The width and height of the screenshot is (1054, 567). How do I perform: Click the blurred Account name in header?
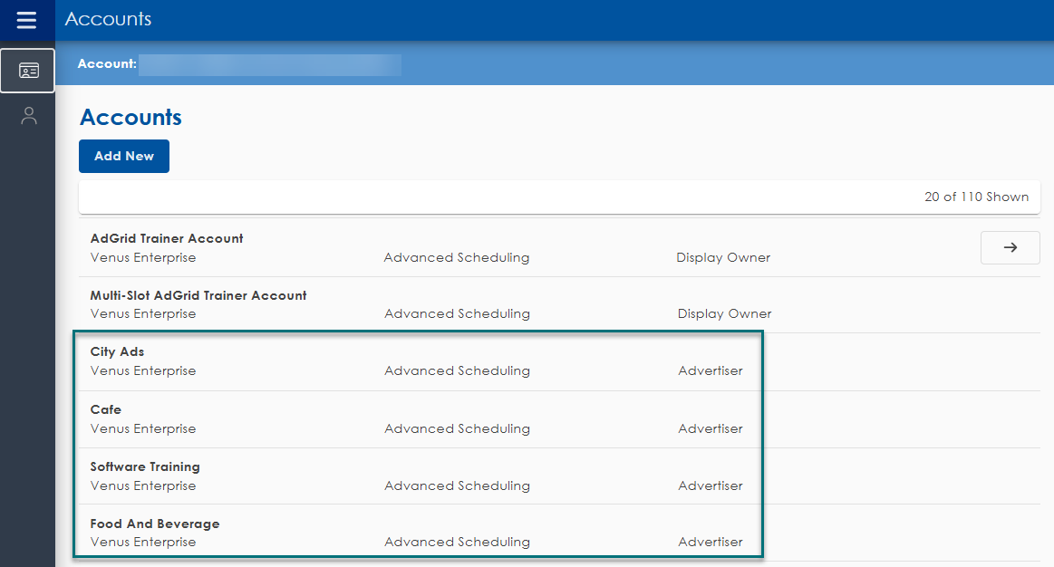coord(270,64)
